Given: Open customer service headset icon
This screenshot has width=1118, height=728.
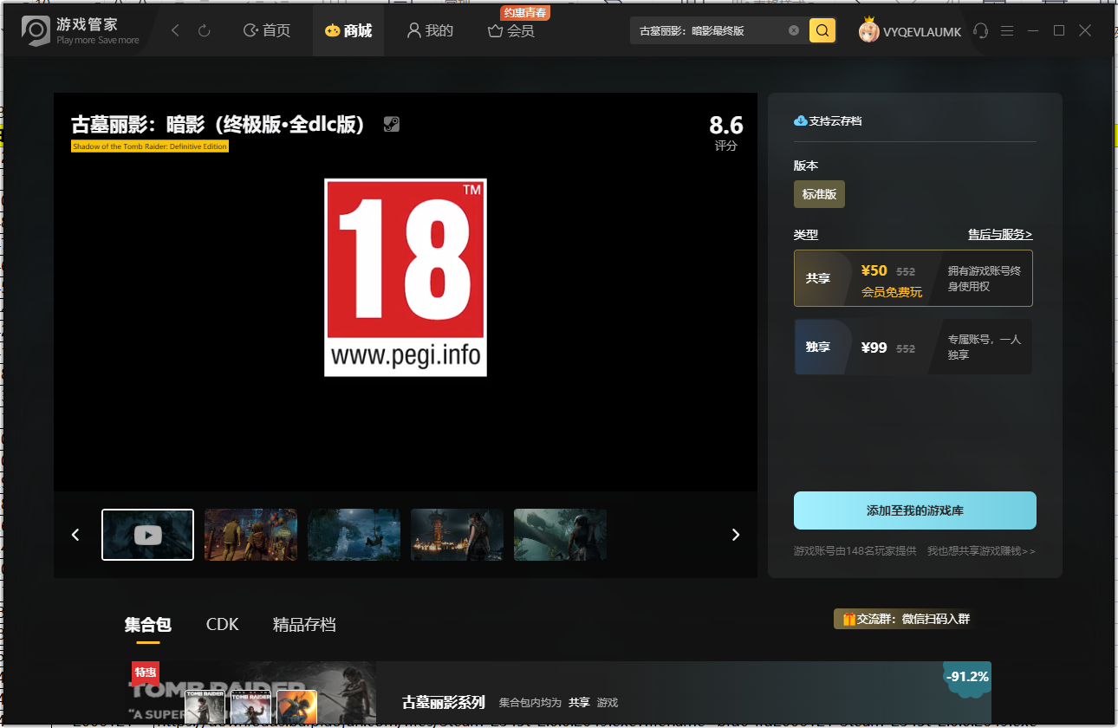Looking at the screenshot, I should pyautogui.click(x=981, y=31).
